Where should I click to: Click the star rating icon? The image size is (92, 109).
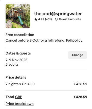click(x=36, y=19)
